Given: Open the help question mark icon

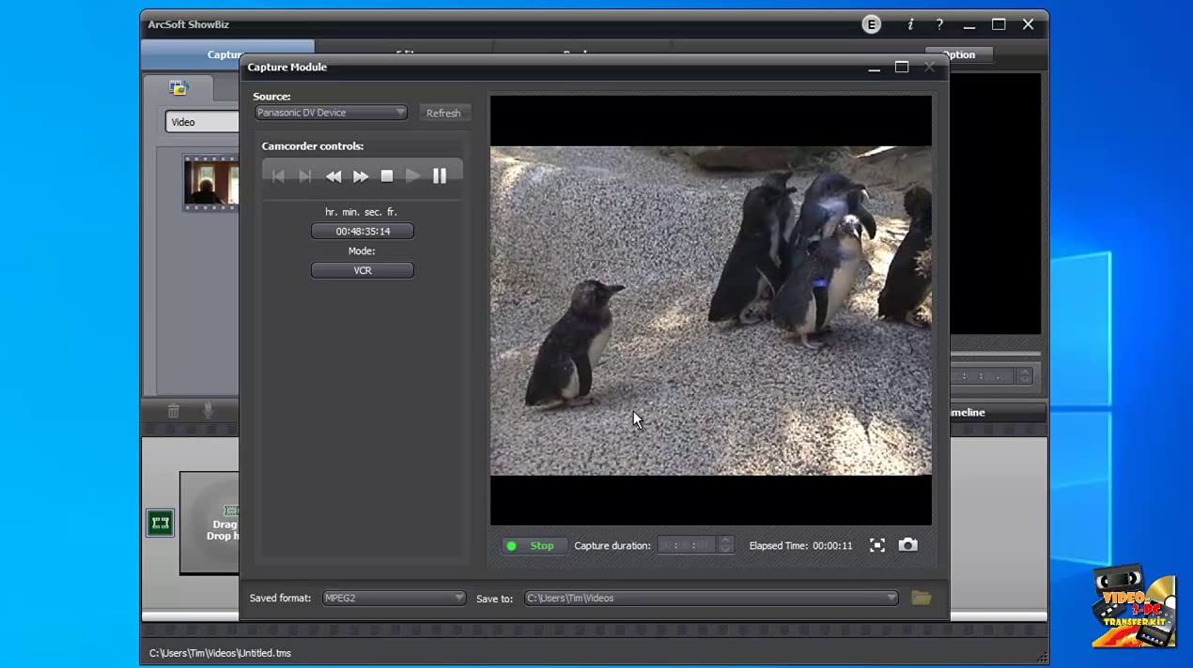Looking at the screenshot, I should (939, 24).
